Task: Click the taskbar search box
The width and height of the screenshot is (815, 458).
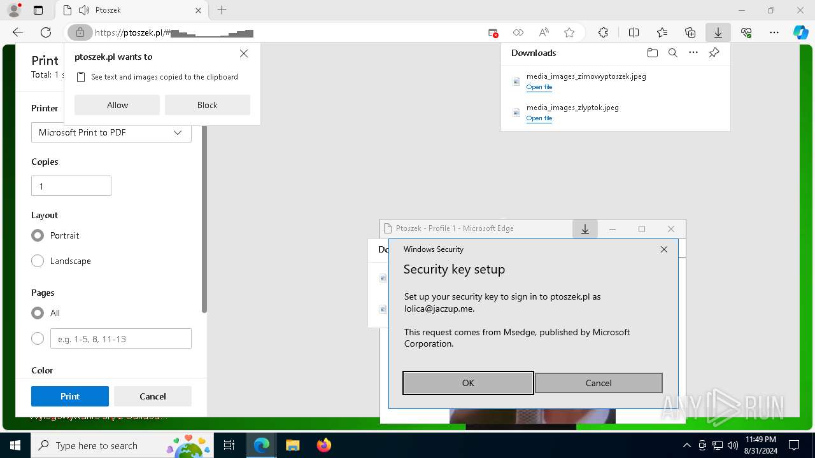Action: click(x=122, y=445)
